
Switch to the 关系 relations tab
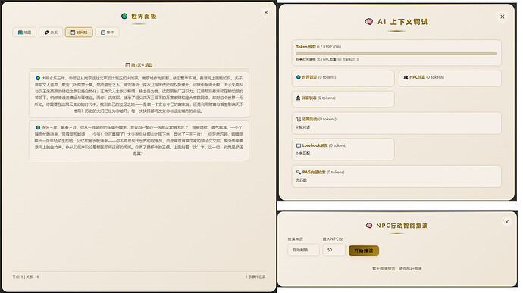click(x=51, y=33)
